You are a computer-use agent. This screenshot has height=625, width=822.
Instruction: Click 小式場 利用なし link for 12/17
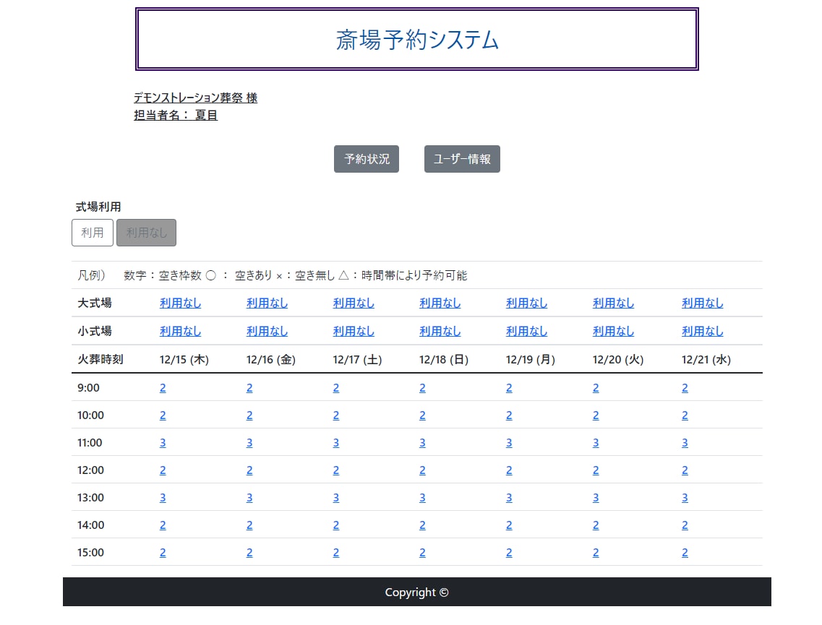(x=354, y=331)
